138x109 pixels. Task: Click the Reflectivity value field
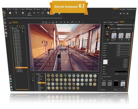tap(120, 89)
